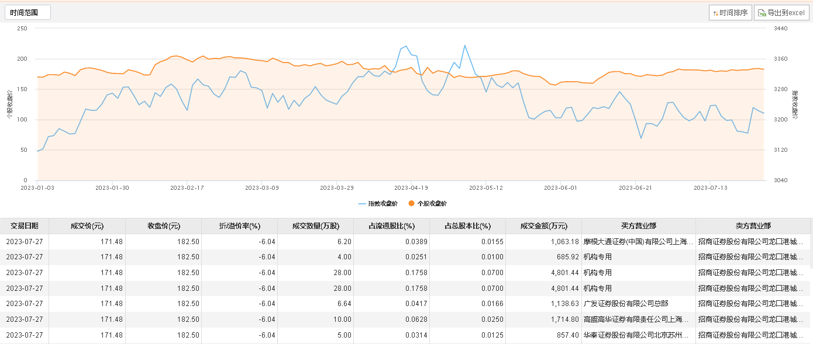
Task: Click the 0.0100 total share ratio cell
Action: coord(468,257)
